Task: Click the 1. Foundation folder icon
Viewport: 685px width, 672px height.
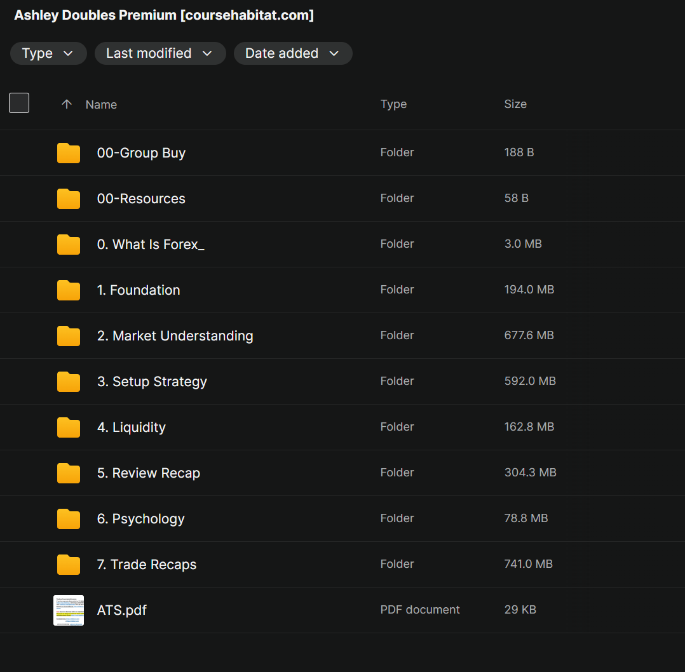Action: point(69,290)
